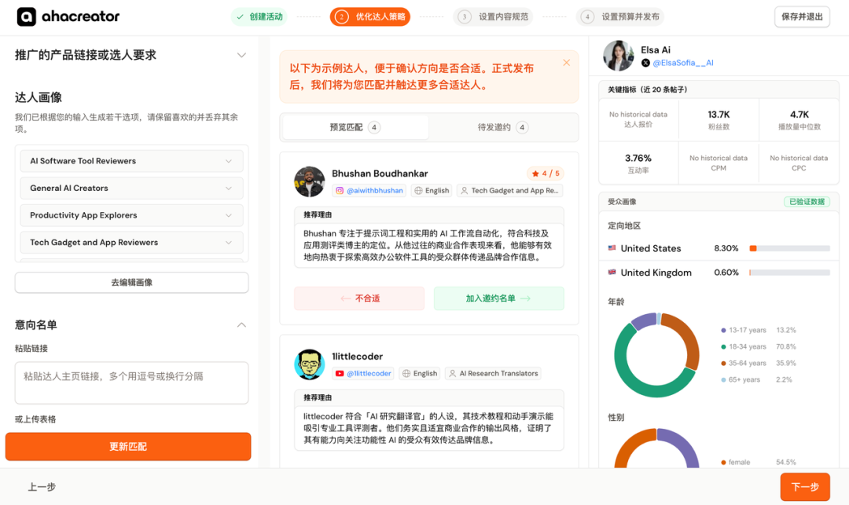Click the United States flag icon
The width and height of the screenshot is (849, 505).
[612, 248]
